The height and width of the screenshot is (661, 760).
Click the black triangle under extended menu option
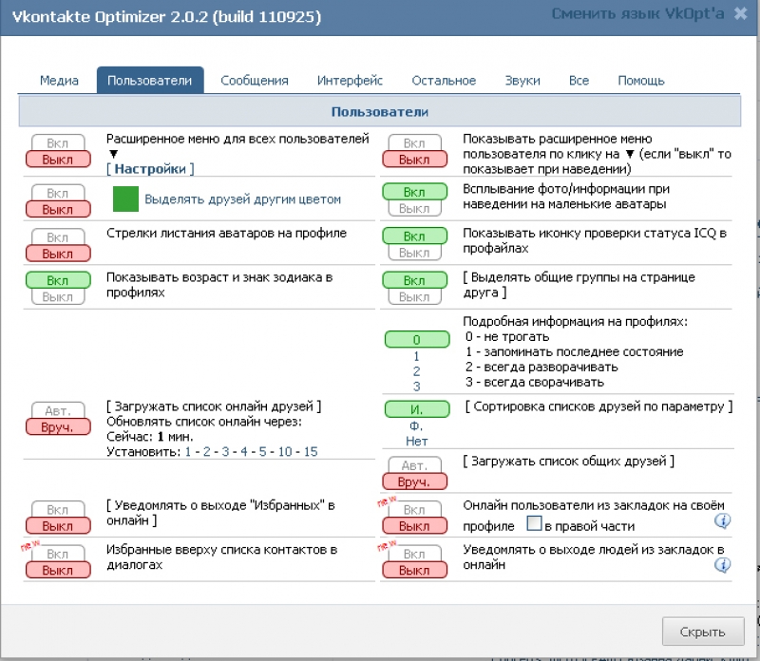click(113, 154)
